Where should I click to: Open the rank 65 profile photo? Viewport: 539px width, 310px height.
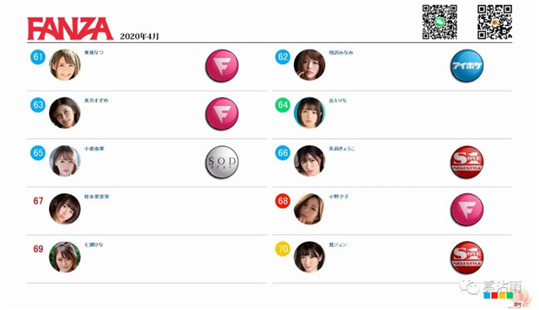tap(65, 160)
